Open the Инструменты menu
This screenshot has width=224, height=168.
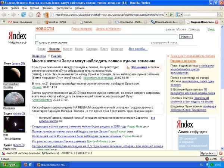click(x=64, y=8)
